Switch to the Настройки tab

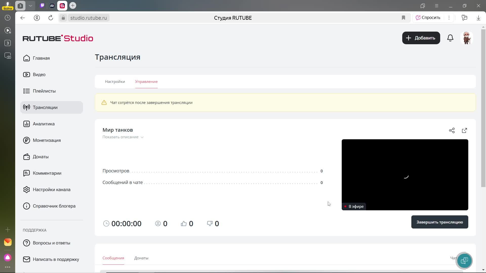click(x=115, y=82)
